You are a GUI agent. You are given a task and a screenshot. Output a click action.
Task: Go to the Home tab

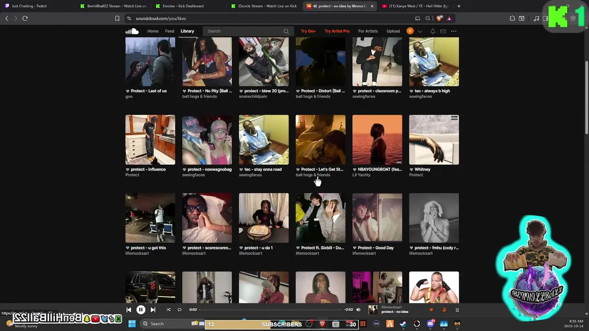[x=153, y=31]
